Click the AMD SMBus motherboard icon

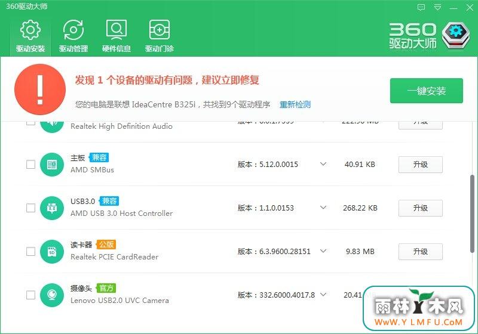tap(52, 165)
